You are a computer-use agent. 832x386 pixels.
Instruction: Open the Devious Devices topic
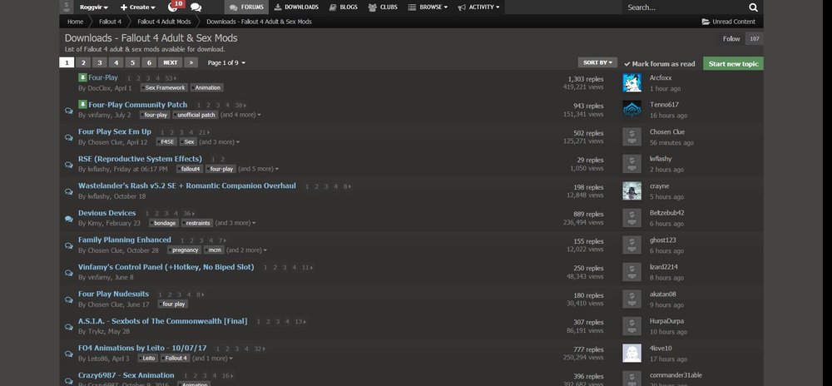point(107,213)
